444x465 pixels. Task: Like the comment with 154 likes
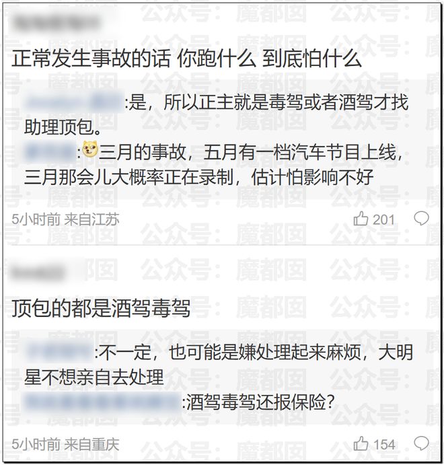[361, 443]
